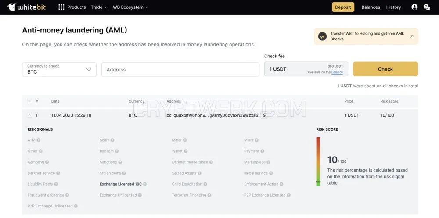439x218 pixels.
Task: Select the bc1quuxtsfw6h5h9 address text
Action: (x=212, y=115)
